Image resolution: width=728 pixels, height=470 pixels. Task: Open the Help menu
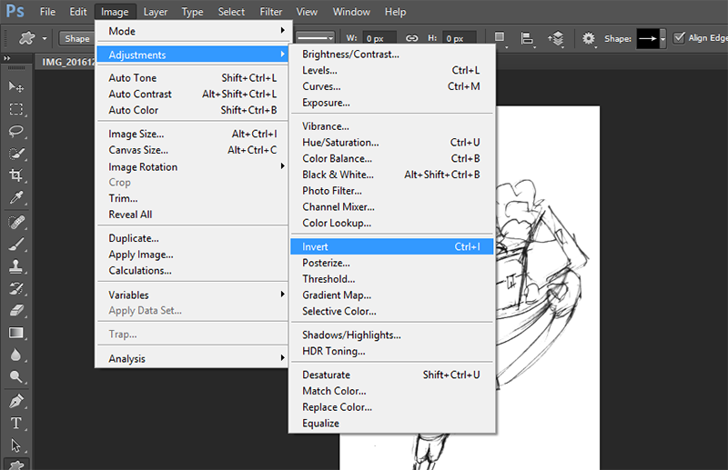point(395,12)
